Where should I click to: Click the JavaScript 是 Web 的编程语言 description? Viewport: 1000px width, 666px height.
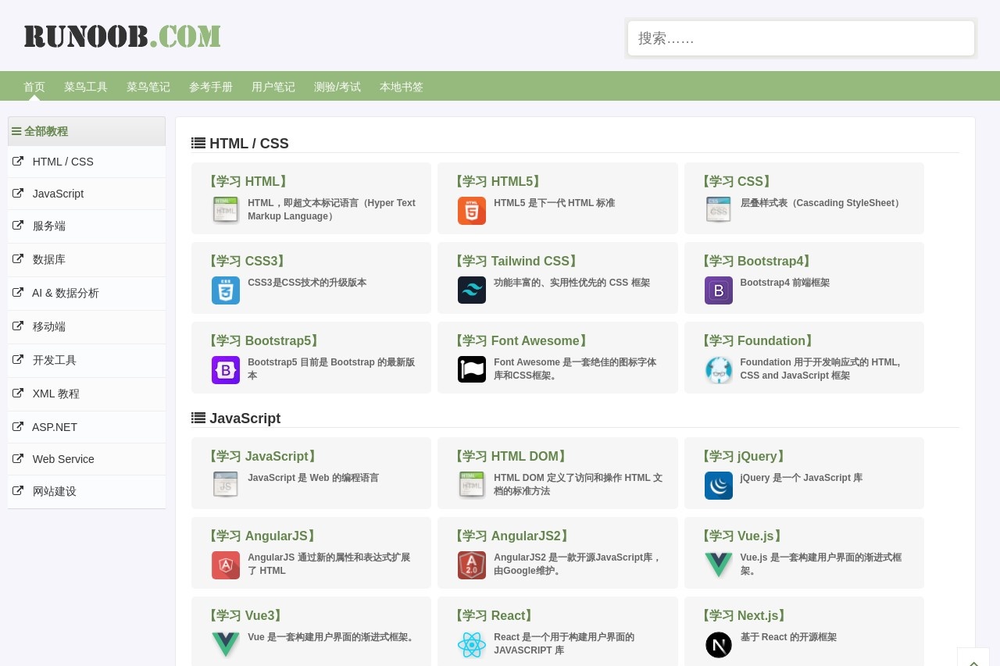click(313, 478)
